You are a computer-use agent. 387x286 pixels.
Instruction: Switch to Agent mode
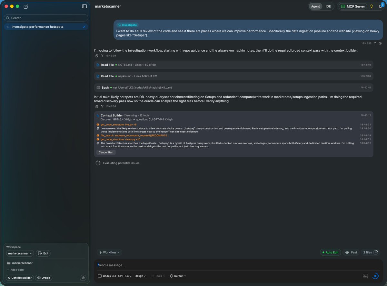[315, 6]
